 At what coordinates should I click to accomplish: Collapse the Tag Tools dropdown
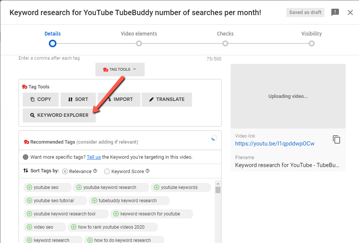click(120, 70)
